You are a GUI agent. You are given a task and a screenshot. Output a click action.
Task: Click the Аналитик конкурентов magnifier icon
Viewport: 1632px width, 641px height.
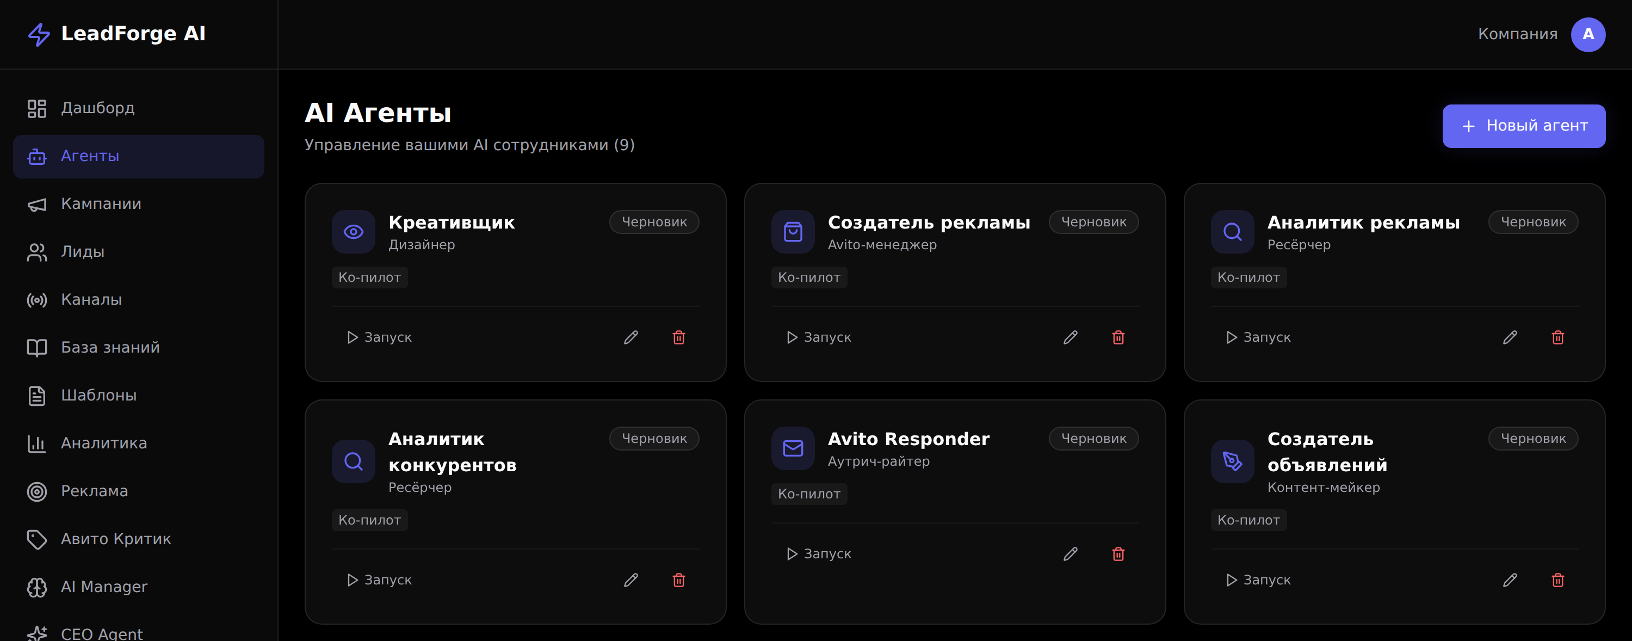(x=354, y=461)
